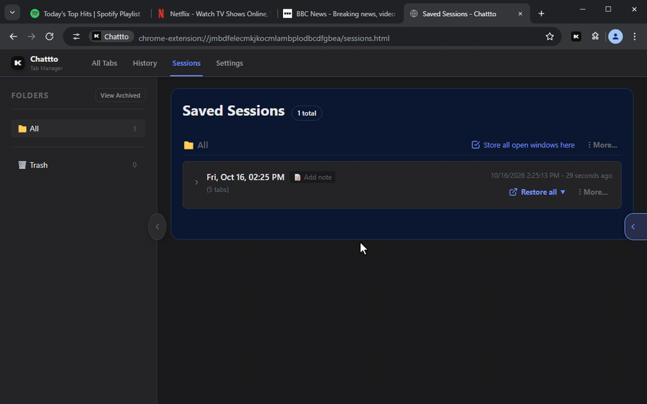Close the Saved Sessions - Chattto tab
The width and height of the screenshot is (647, 404).
tap(520, 13)
